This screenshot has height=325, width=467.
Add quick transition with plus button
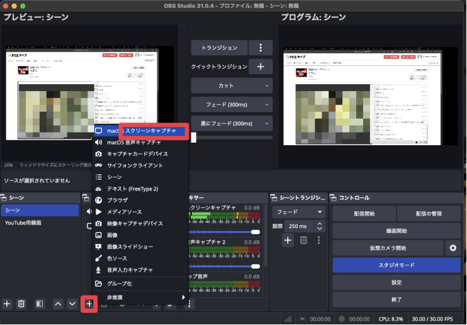261,67
